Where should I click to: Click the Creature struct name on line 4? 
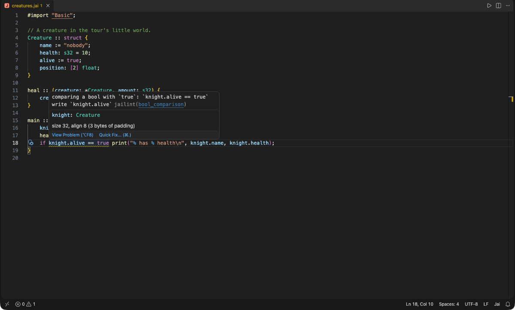click(39, 38)
